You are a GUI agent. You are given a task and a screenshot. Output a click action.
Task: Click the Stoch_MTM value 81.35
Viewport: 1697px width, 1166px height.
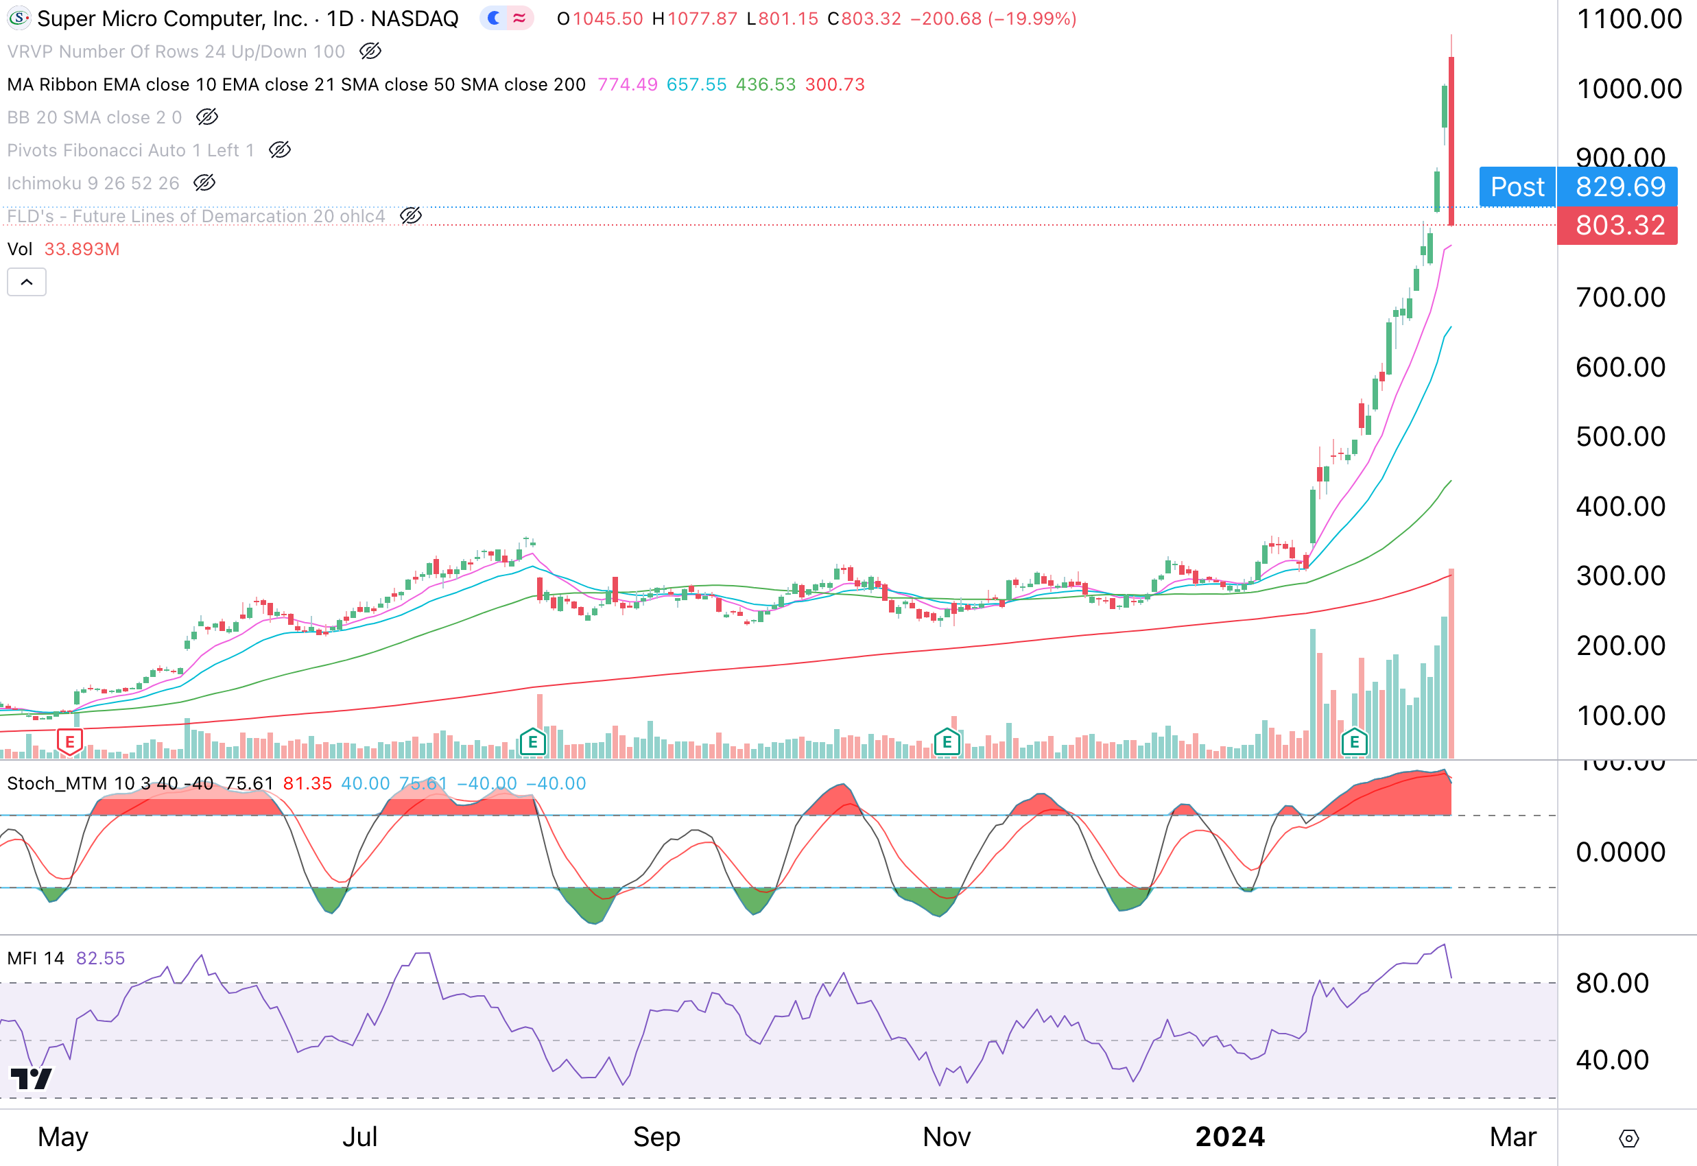point(307,783)
